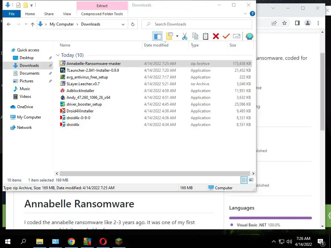The image size is (331, 248).
Task: Select Documents in navigation pane
Action: pyautogui.click(x=29, y=73)
